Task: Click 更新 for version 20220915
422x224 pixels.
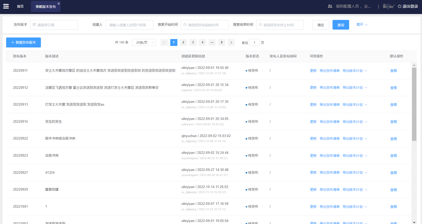Action: click(x=313, y=122)
